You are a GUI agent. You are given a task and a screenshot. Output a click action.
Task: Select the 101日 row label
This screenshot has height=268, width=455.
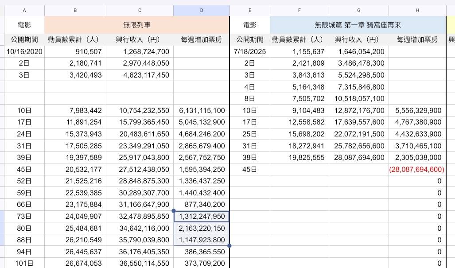(24, 264)
